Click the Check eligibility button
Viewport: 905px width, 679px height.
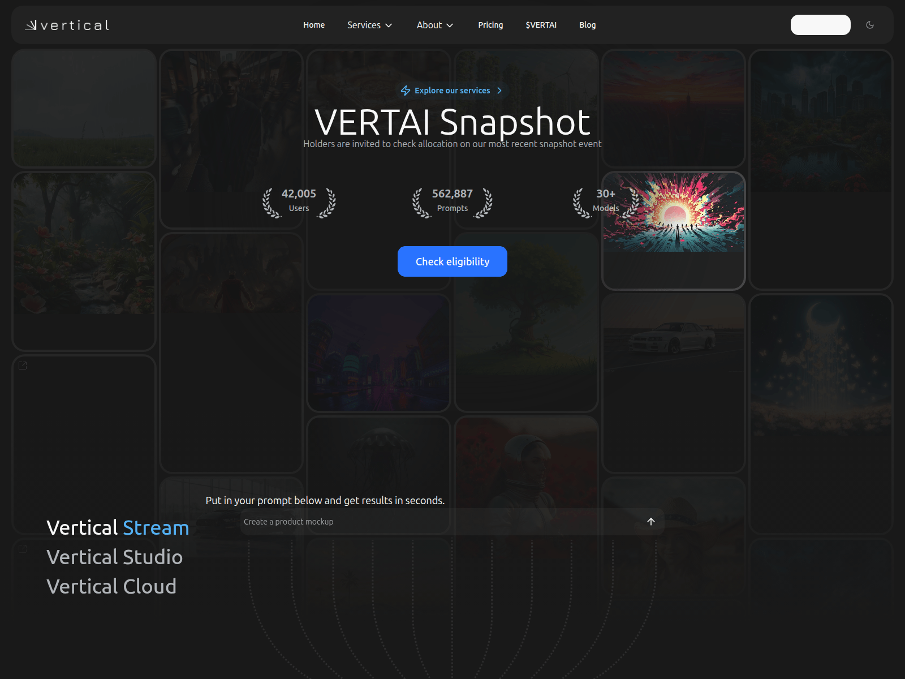point(453,261)
